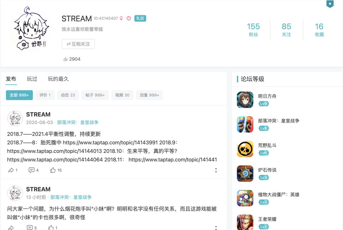Open the 85 关注 following list
Screen dimensions: 343x230
point(286,30)
